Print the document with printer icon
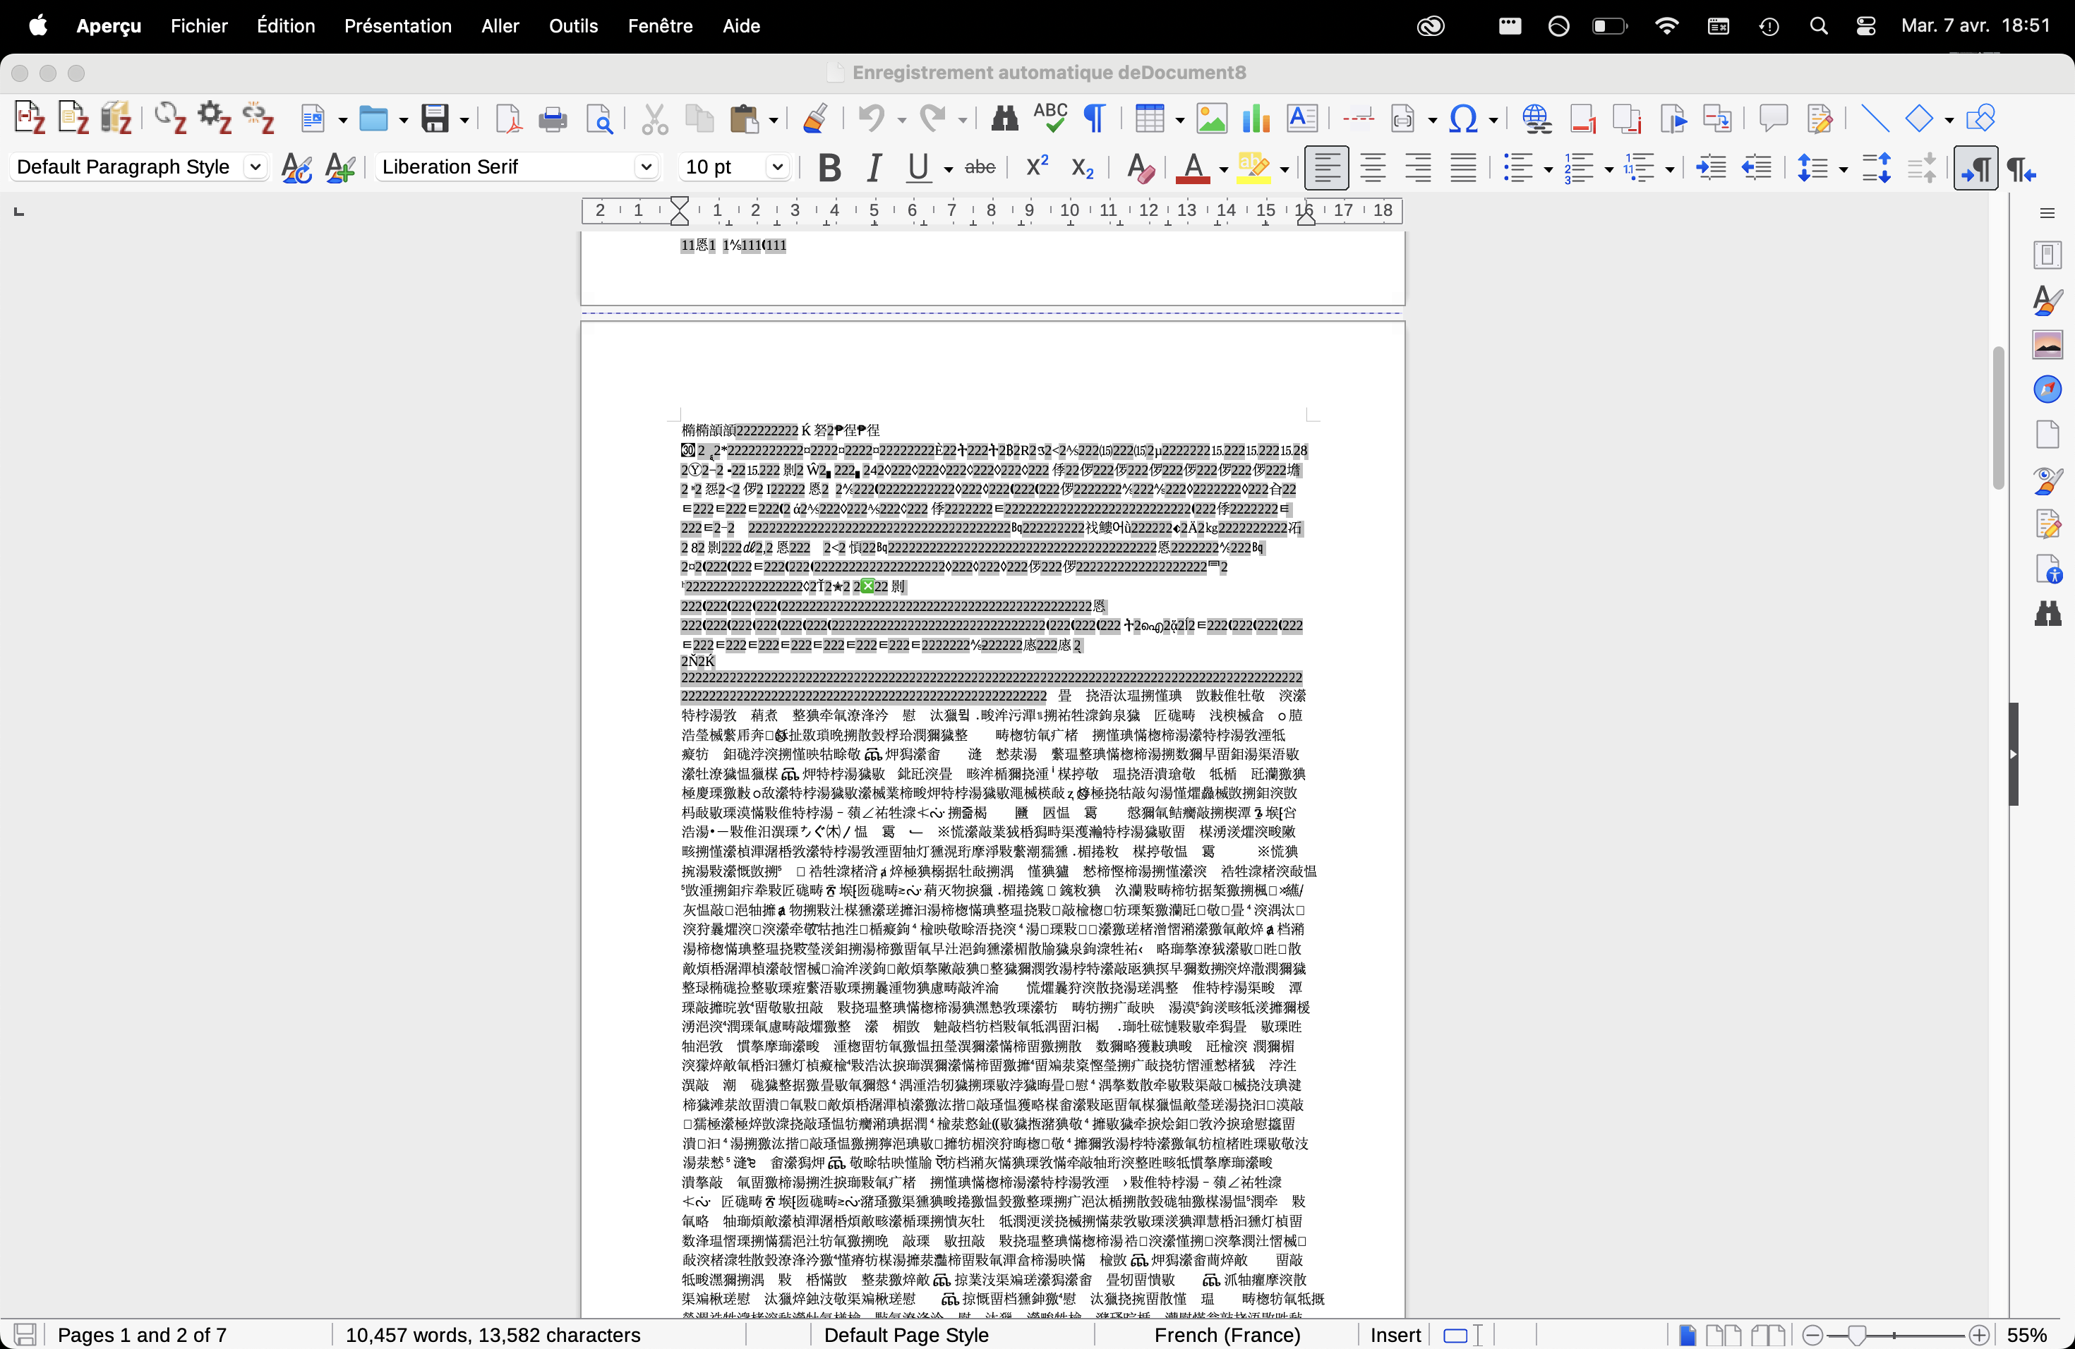2075x1349 pixels. click(x=553, y=119)
